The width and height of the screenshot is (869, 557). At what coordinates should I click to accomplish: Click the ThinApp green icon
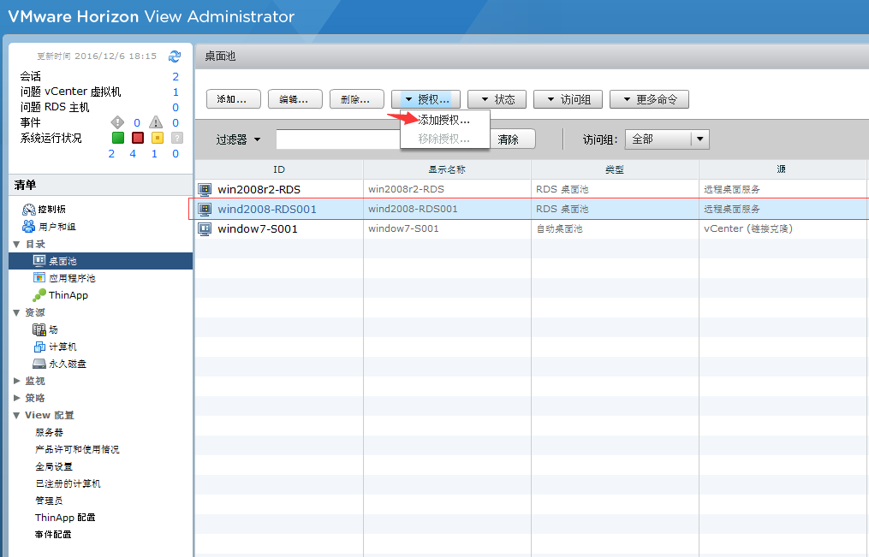pos(39,295)
